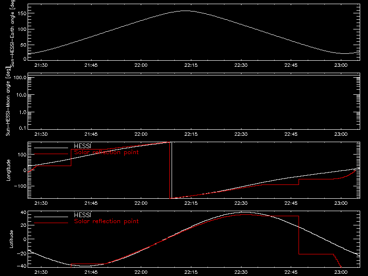The width and height of the screenshot is (368, 276).
Task: Click the 20 tick on Latitude axis
Action: 24,225
